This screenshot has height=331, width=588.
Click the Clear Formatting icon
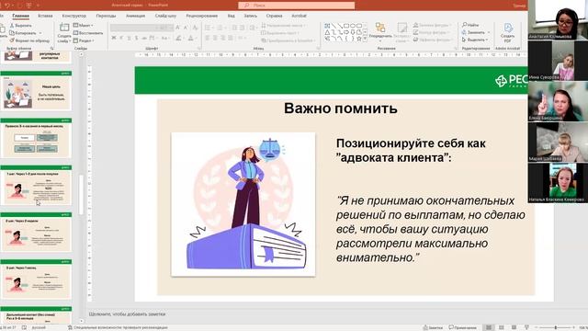pos(195,28)
